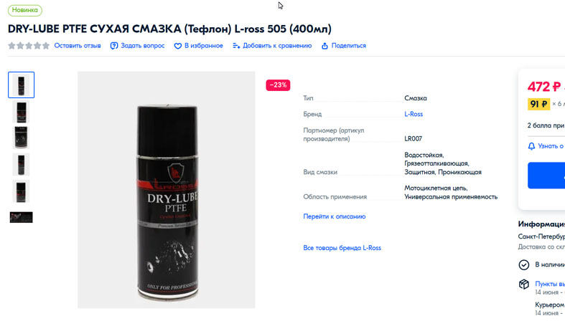Click the compare icon 'Добавить к сравнению'
The width and height of the screenshot is (565, 321).
click(236, 46)
